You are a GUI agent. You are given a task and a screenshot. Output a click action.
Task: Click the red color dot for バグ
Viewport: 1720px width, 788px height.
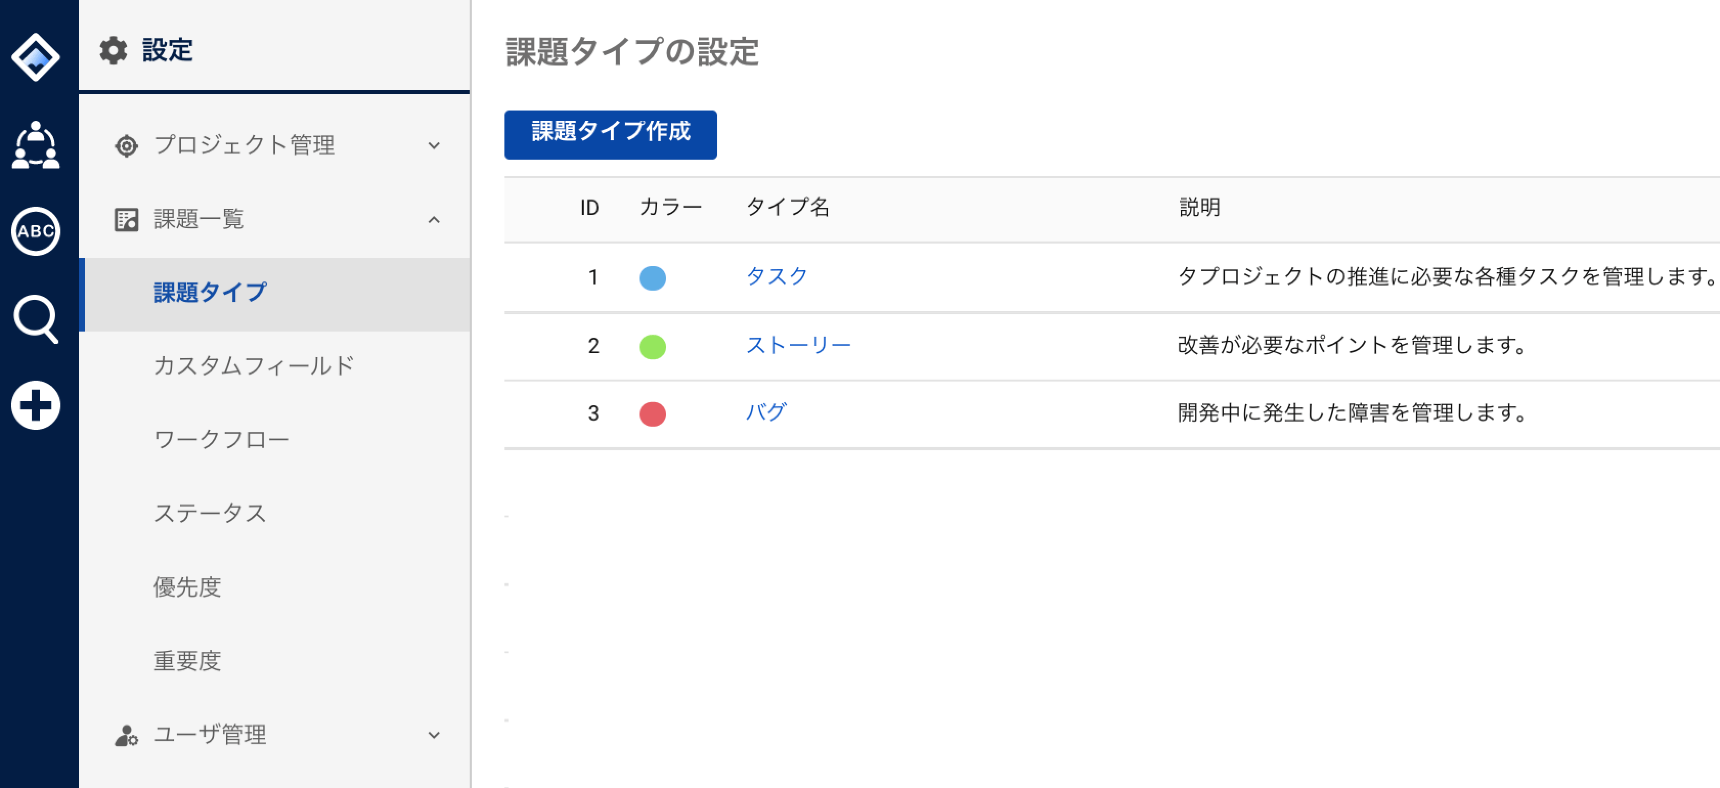pos(652,414)
